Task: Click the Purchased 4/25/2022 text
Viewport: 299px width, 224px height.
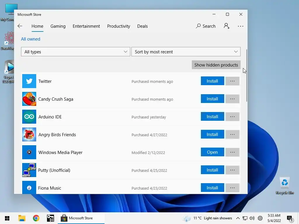Action: [x=149, y=170]
